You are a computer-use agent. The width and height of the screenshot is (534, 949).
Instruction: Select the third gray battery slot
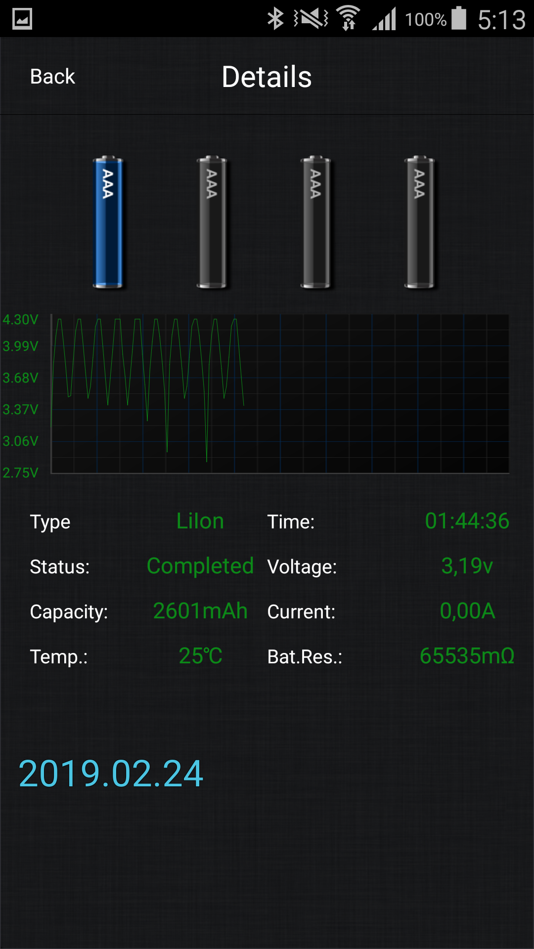315,222
